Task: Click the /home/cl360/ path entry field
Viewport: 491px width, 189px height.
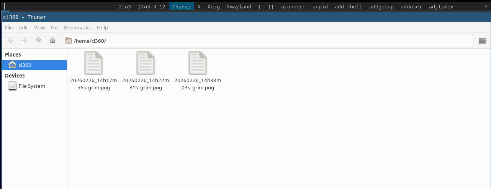Action: [268, 41]
